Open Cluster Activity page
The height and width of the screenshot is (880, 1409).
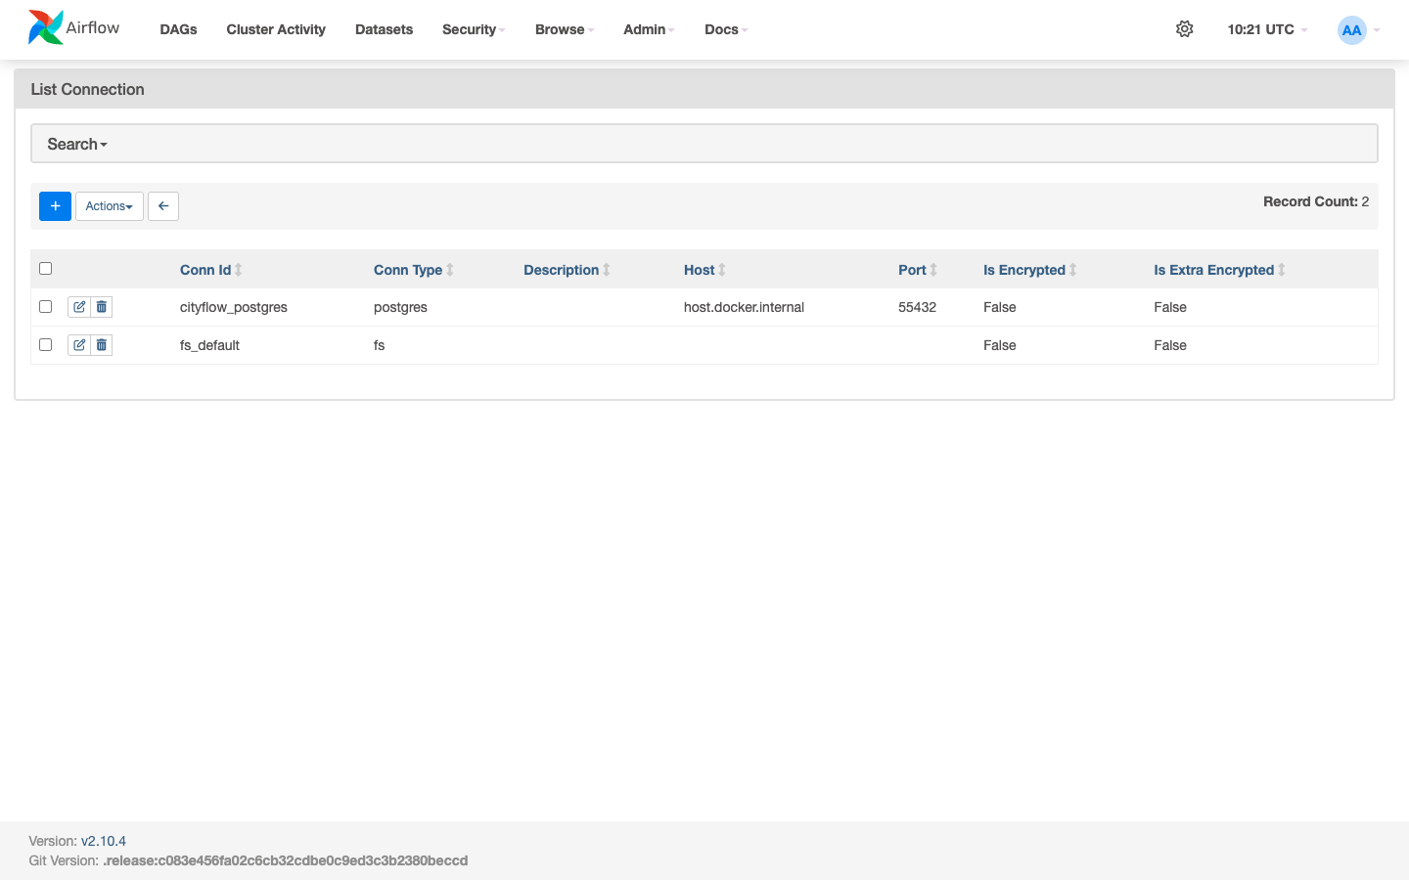276,29
